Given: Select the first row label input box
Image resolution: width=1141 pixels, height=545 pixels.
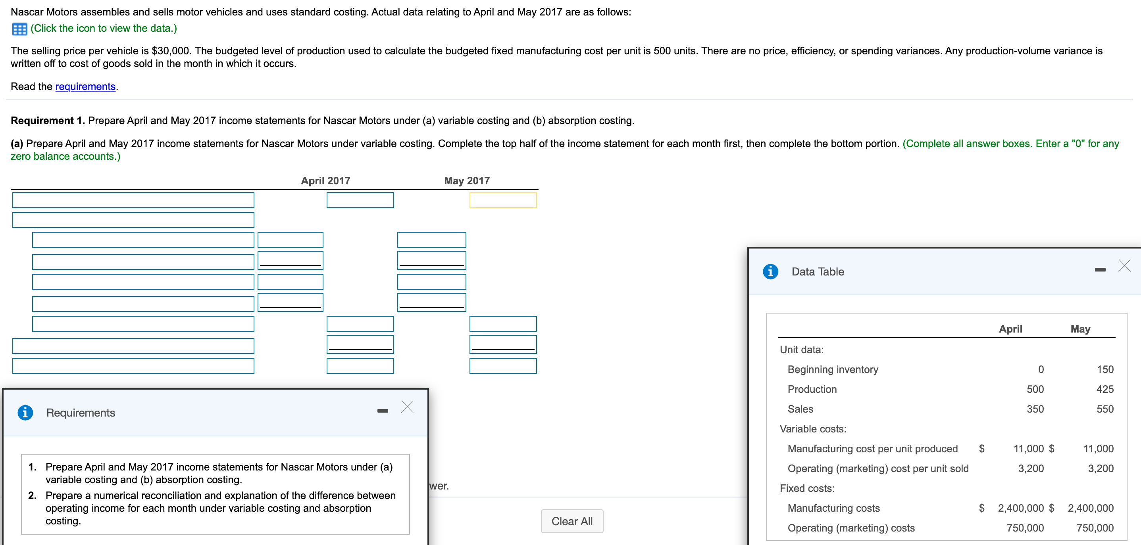Looking at the screenshot, I should coord(133,200).
